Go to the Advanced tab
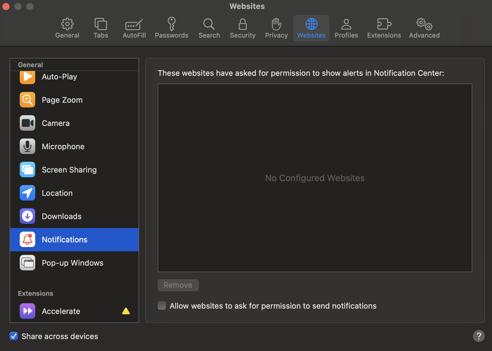Image resolution: width=492 pixels, height=351 pixels. pyautogui.click(x=424, y=28)
